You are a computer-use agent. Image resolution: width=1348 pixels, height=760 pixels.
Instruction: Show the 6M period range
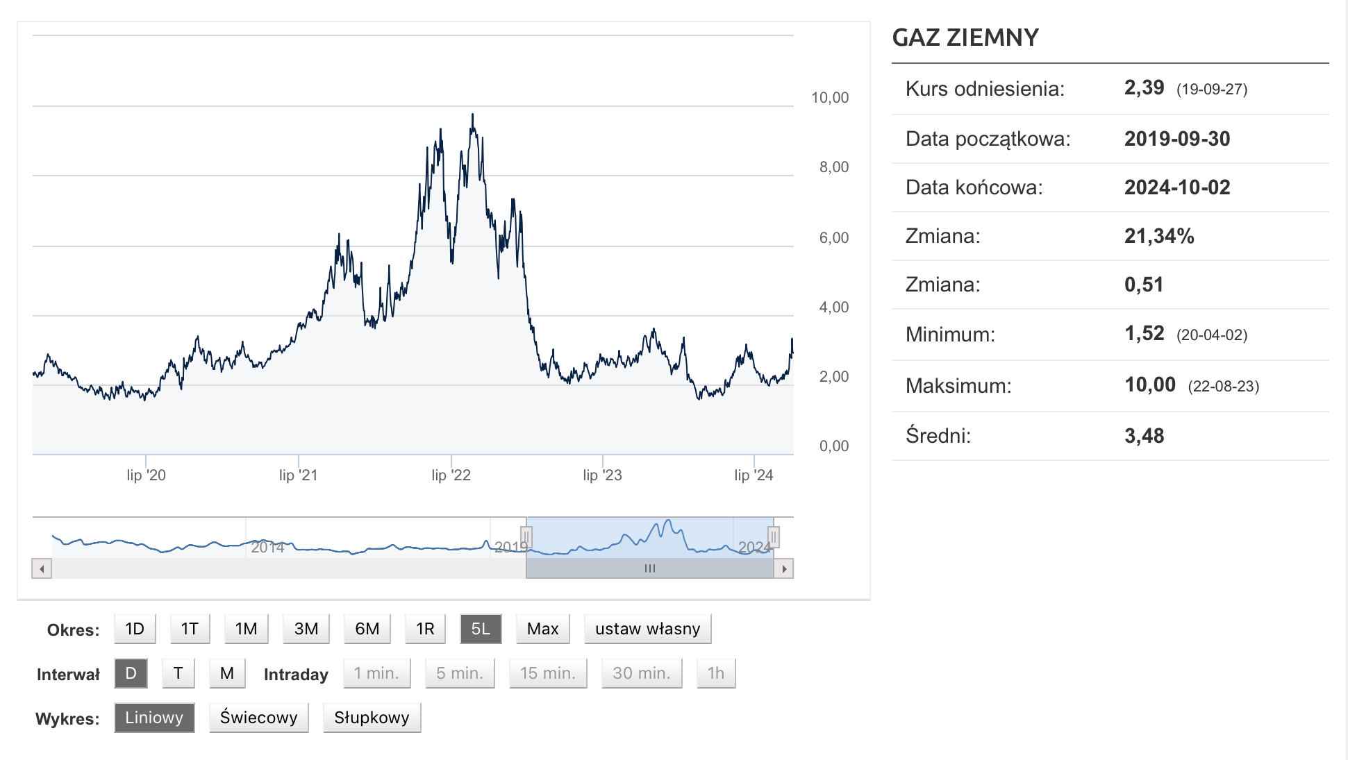pyautogui.click(x=367, y=629)
